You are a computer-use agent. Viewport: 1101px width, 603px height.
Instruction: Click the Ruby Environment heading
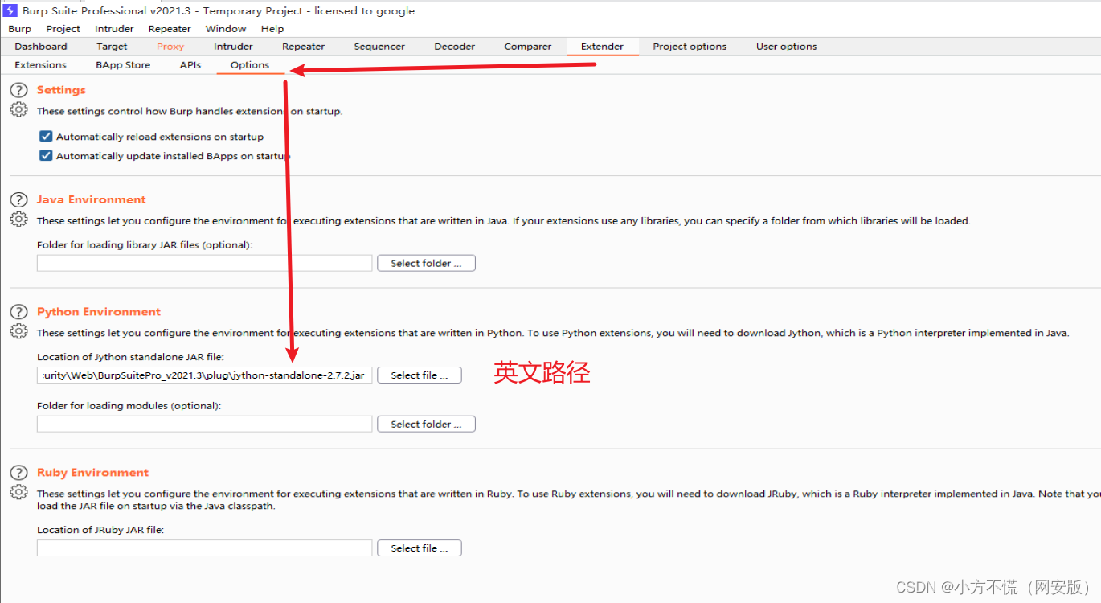coord(93,473)
